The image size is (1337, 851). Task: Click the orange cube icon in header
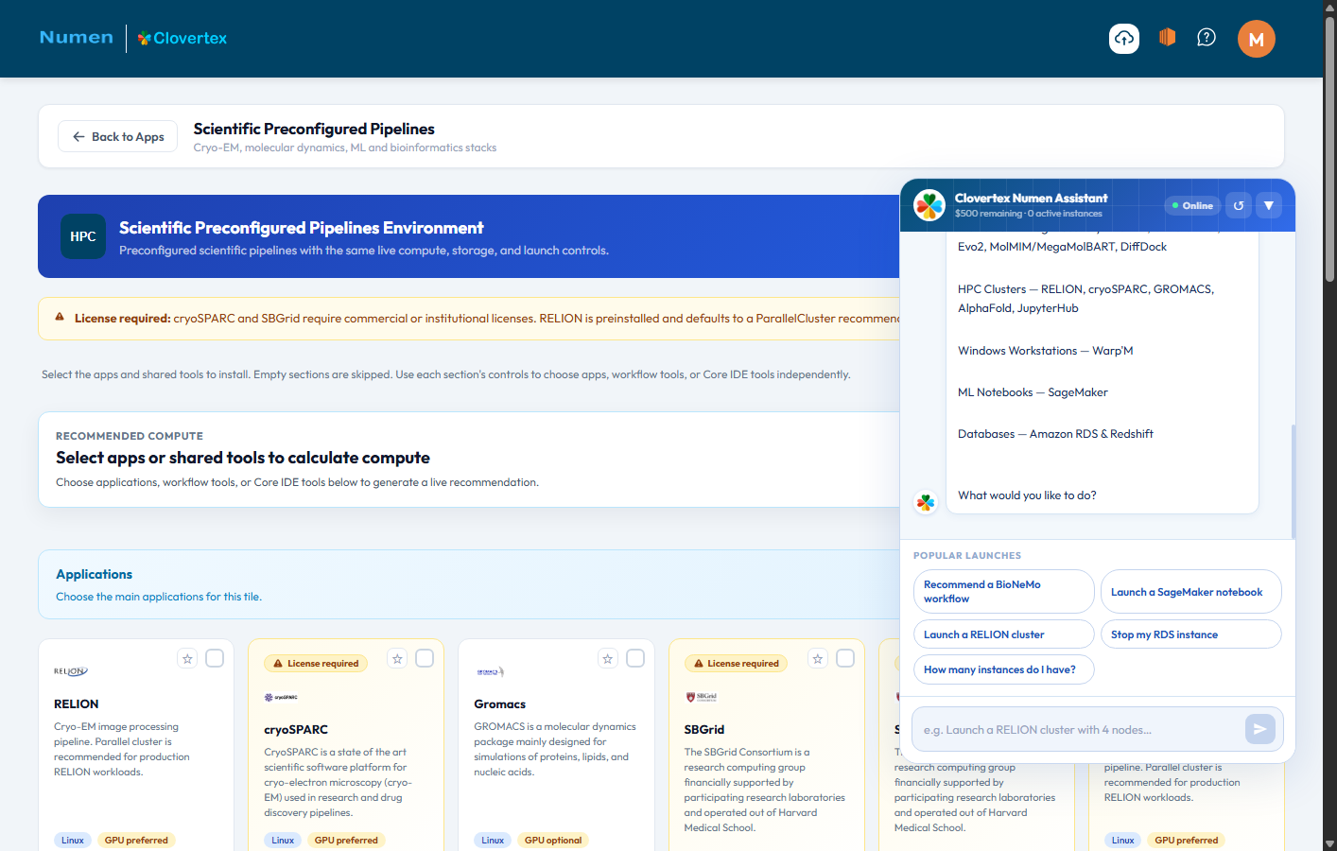[1167, 38]
